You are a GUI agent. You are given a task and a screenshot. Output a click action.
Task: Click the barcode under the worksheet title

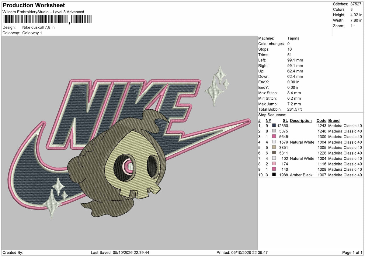pos(47,19)
